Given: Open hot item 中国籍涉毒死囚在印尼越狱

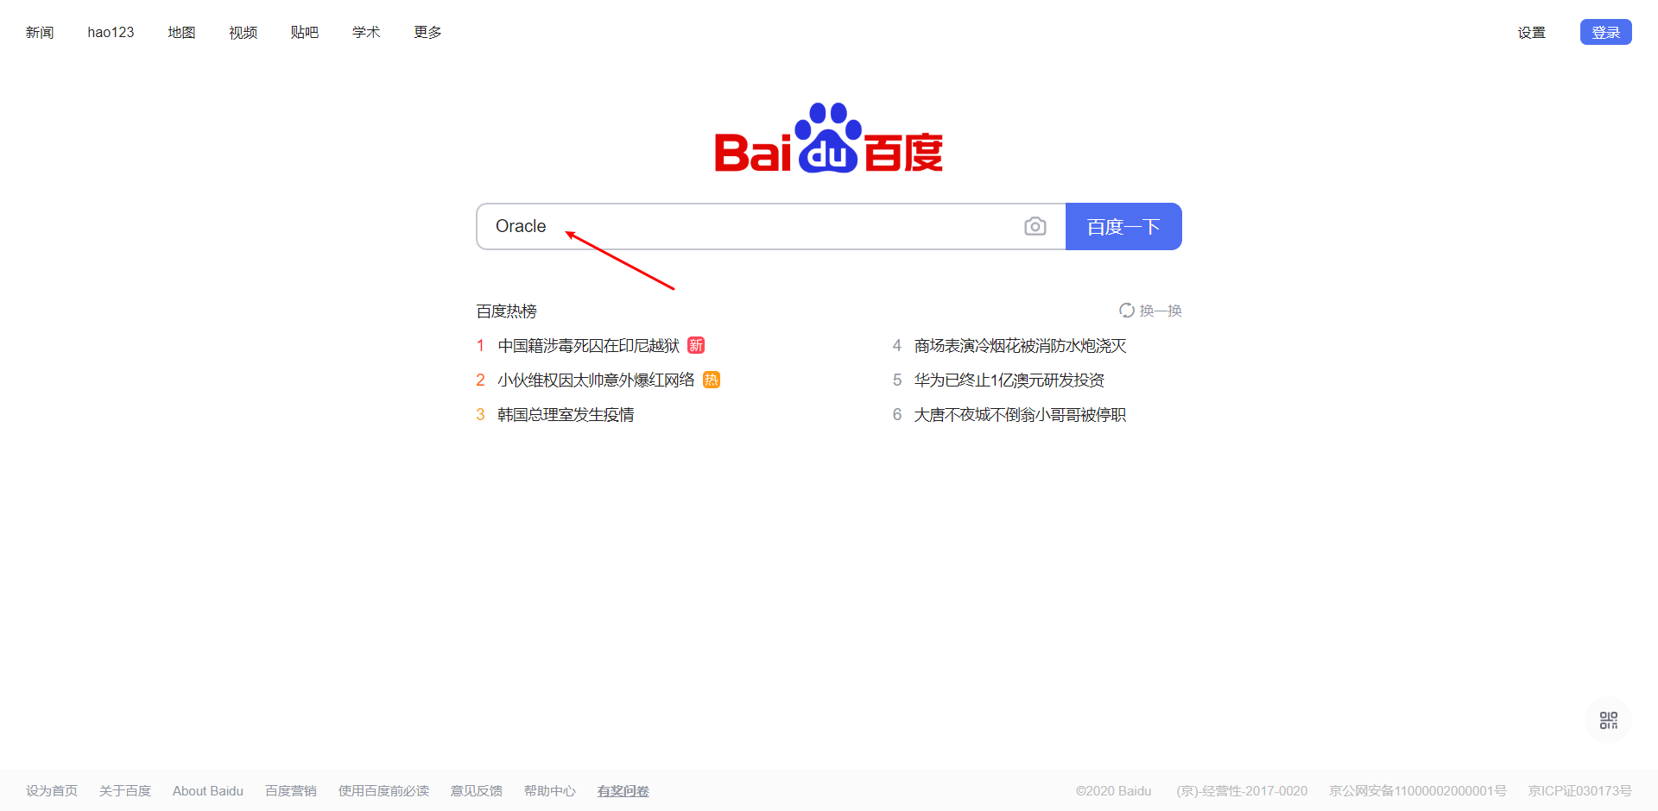Looking at the screenshot, I should (589, 345).
